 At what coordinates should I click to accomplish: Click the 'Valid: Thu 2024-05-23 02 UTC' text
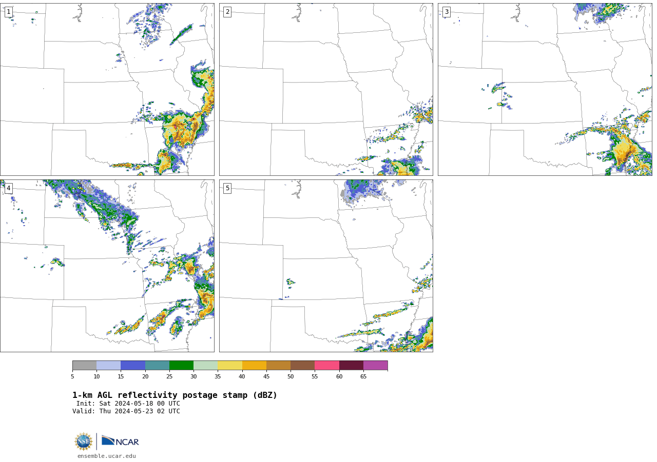(x=126, y=411)
